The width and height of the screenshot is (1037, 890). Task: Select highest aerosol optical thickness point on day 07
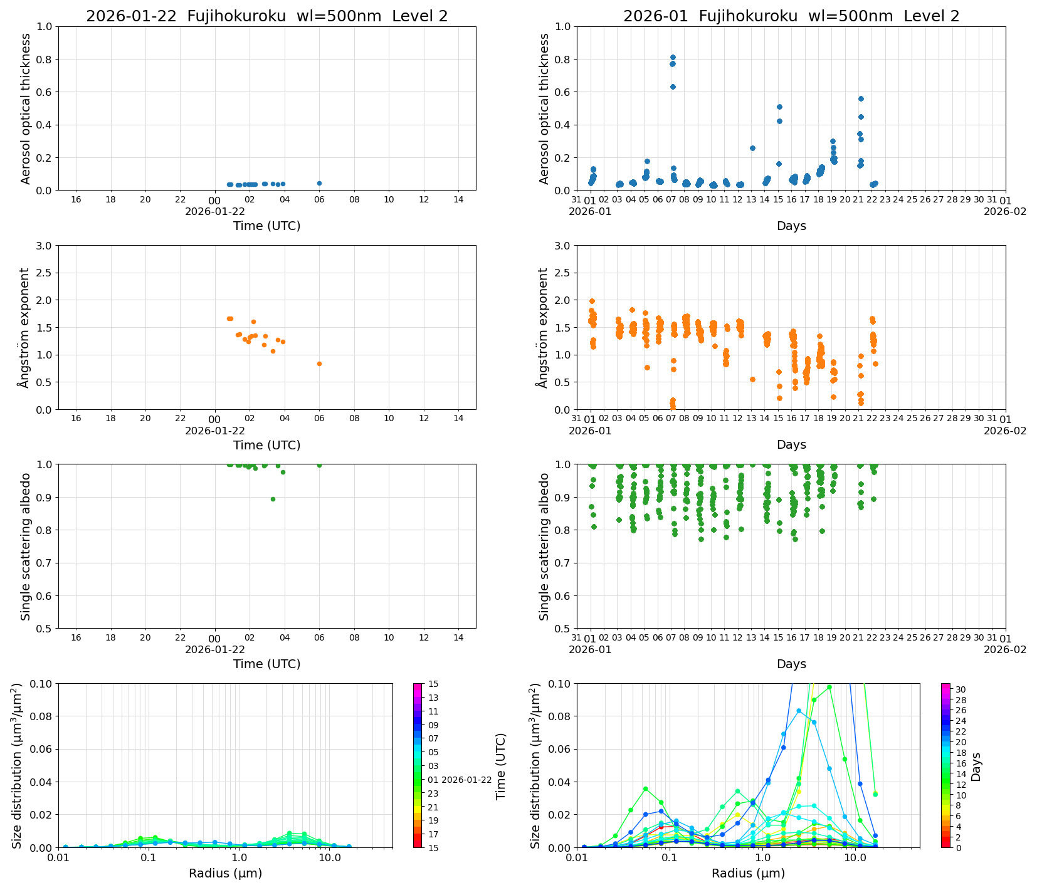tap(673, 58)
